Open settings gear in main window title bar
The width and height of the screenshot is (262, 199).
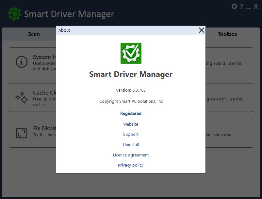[x=234, y=6]
